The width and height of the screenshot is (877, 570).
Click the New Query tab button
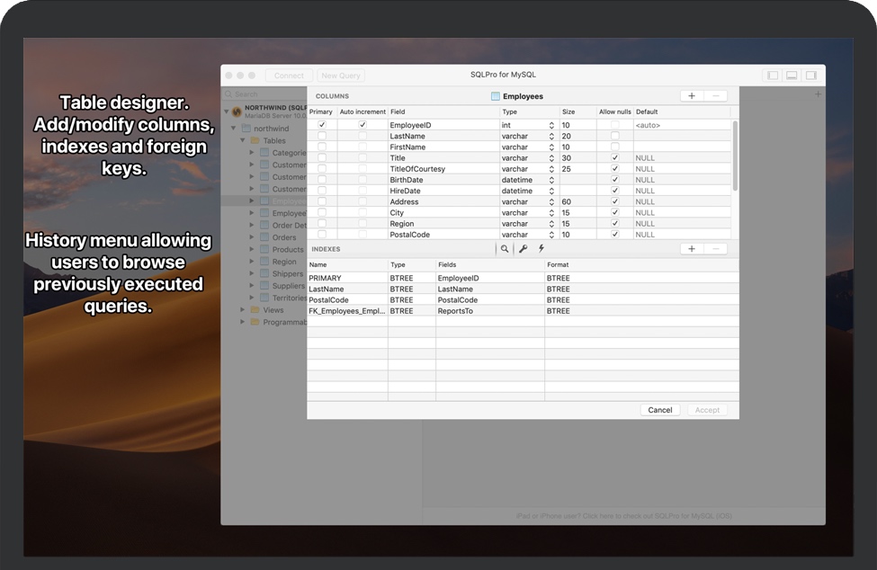tap(340, 76)
